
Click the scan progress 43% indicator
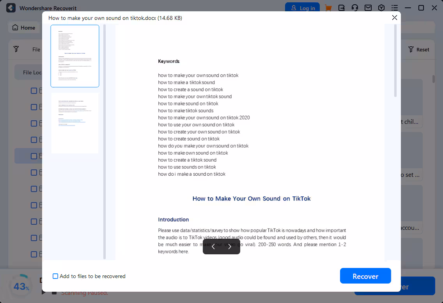(21, 286)
